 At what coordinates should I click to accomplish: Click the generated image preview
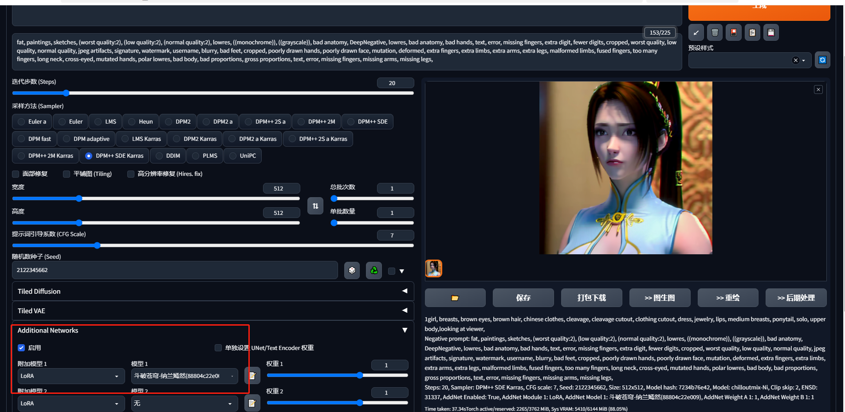click(x=625, y=168)
